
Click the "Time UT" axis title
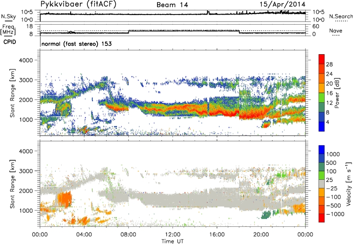173,241
